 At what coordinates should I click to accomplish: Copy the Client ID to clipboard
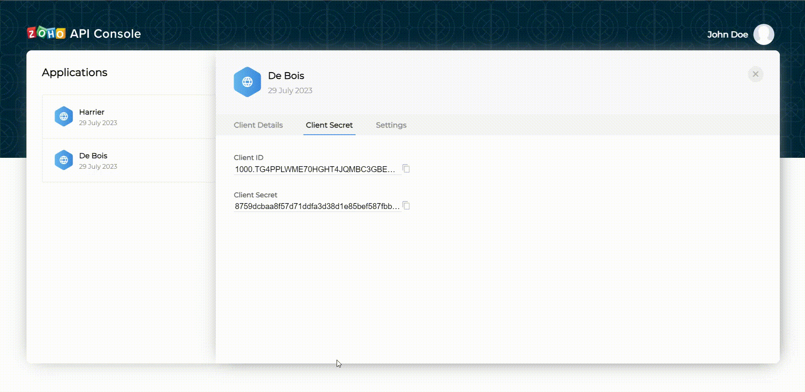(x=406, y=169)
